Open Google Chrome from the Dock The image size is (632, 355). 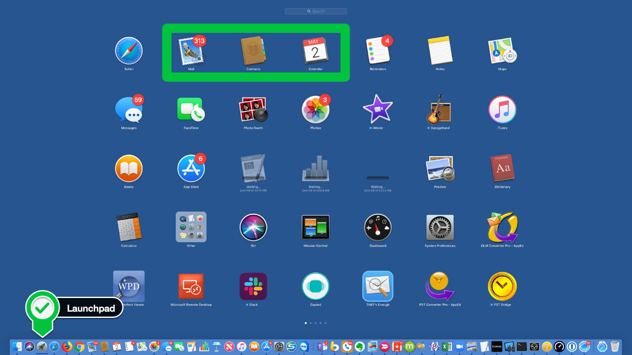tap(79, 346)
